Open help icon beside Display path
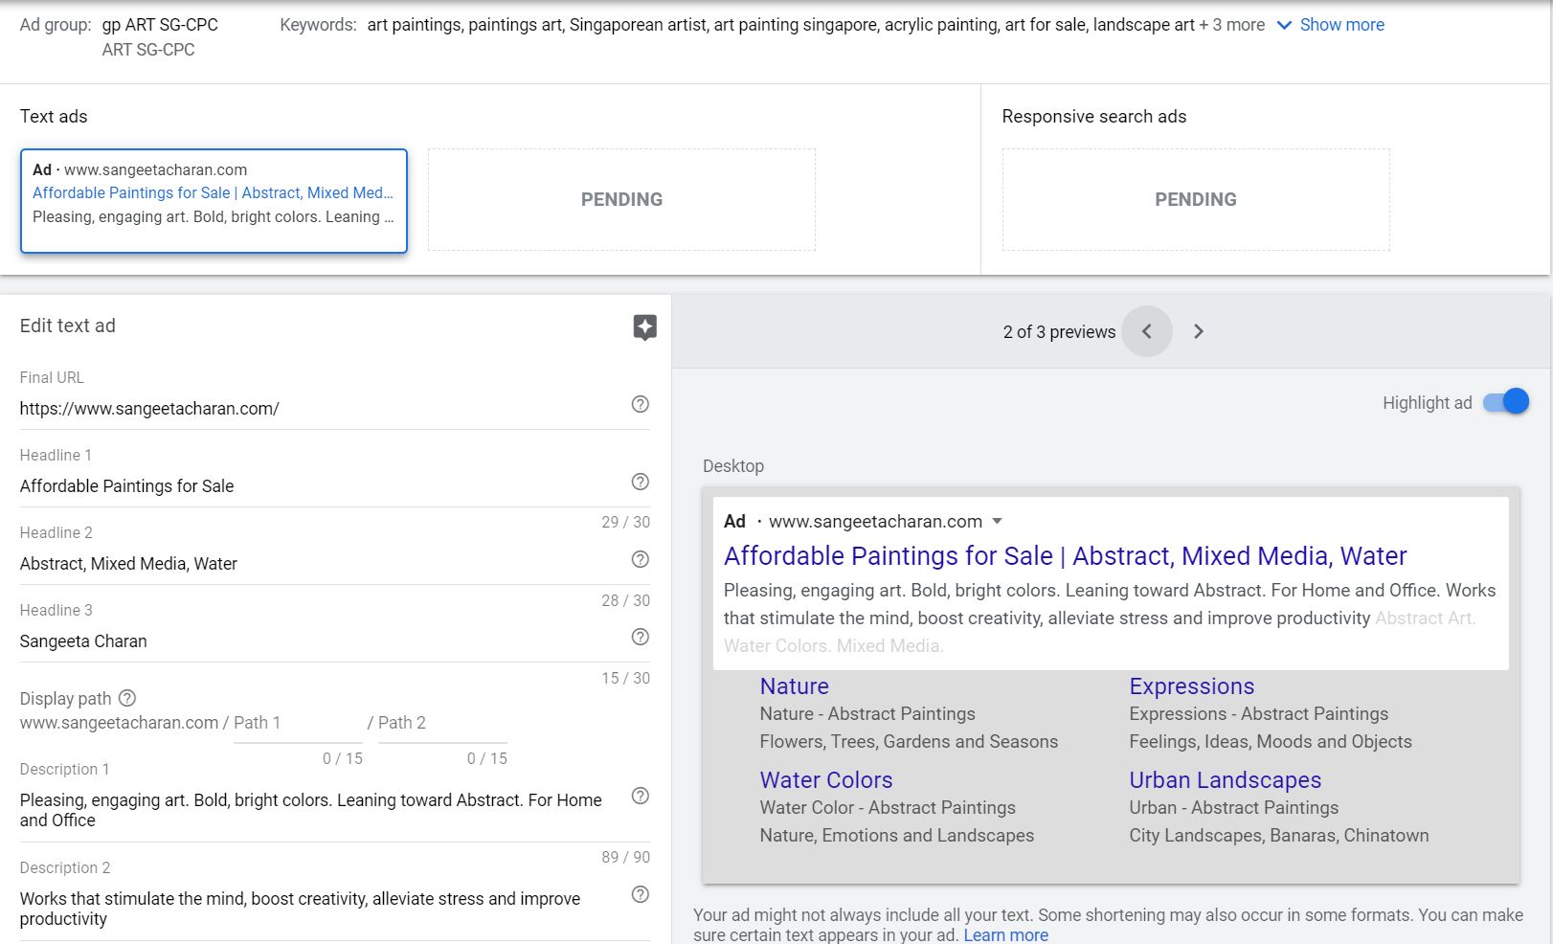The image size is (1553, 944). point(127,698)
